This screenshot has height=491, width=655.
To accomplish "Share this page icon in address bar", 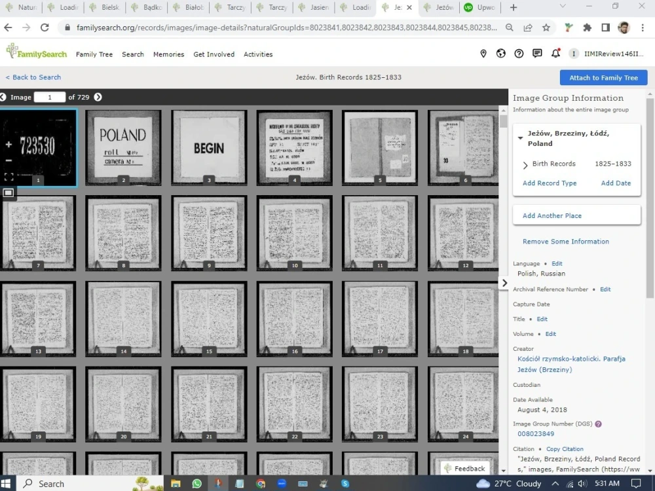I will point(528,27).
